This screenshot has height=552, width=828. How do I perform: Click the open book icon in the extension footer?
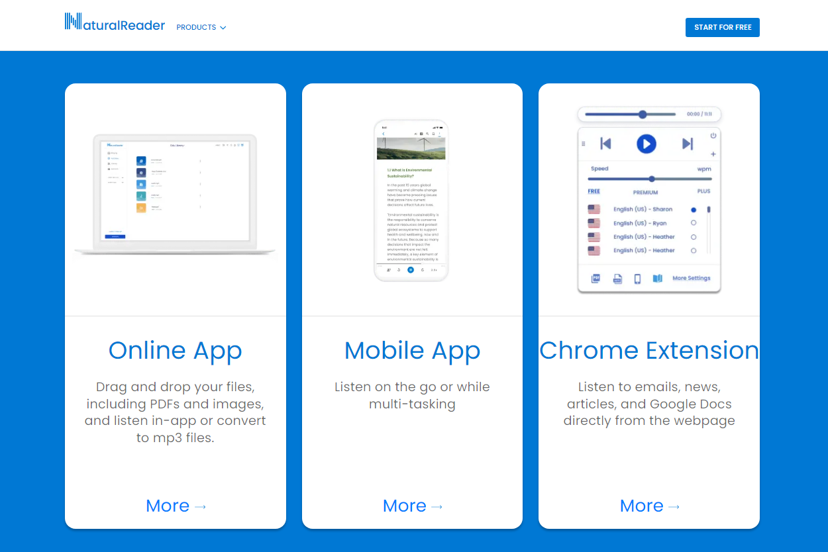click(x=658, y=279)
